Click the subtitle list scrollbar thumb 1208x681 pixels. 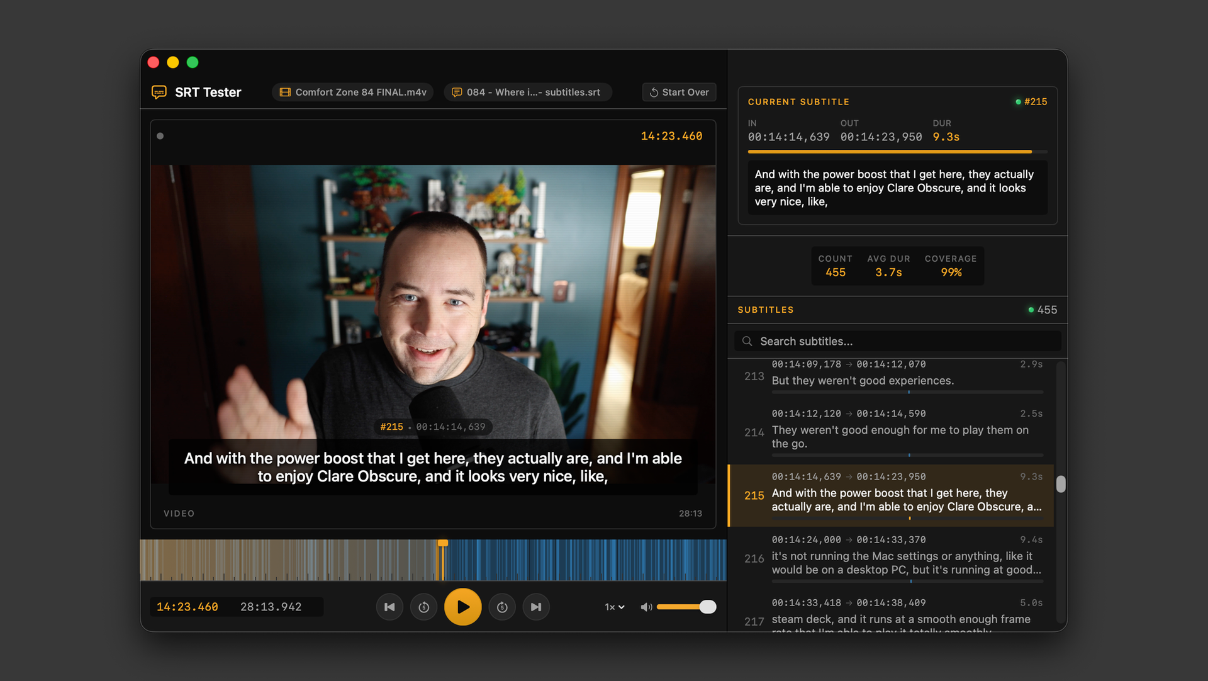[1061, 484]
